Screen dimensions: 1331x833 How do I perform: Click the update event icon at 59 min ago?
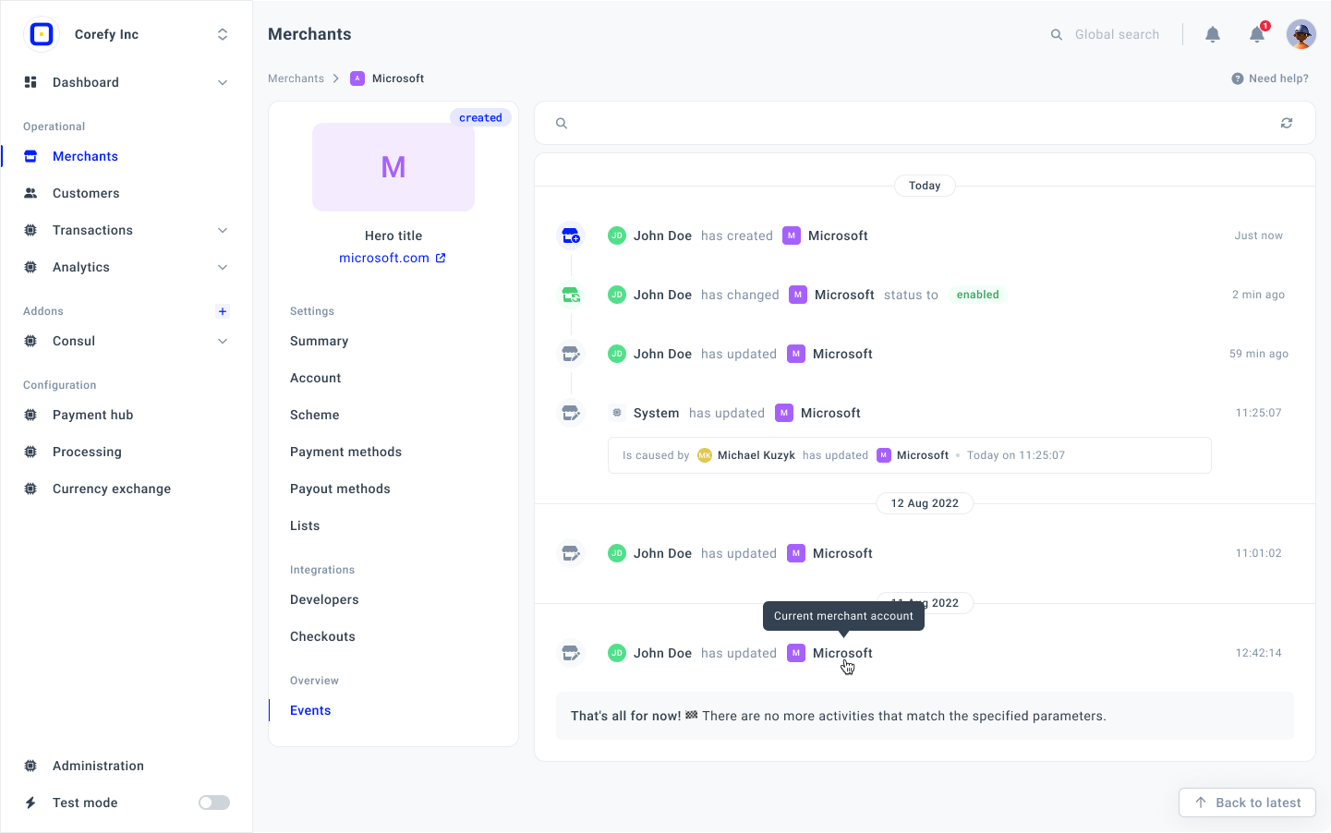pos(571,354)
